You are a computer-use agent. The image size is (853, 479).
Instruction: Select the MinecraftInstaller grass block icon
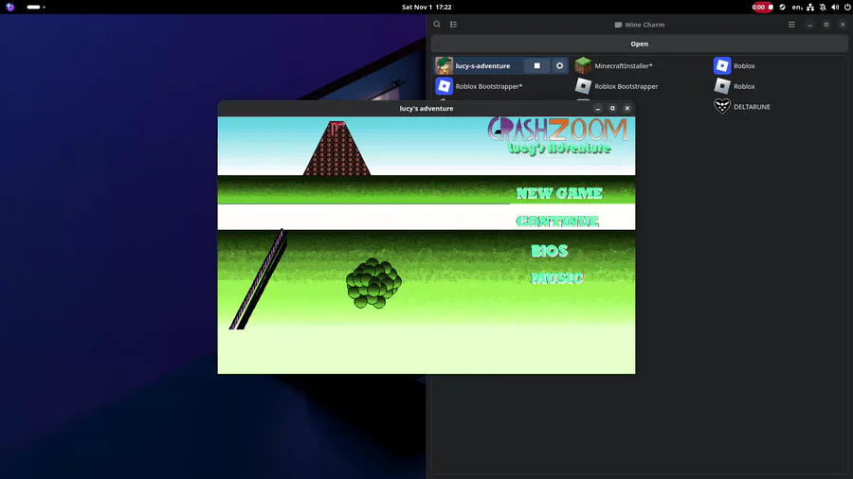[583, 65]
